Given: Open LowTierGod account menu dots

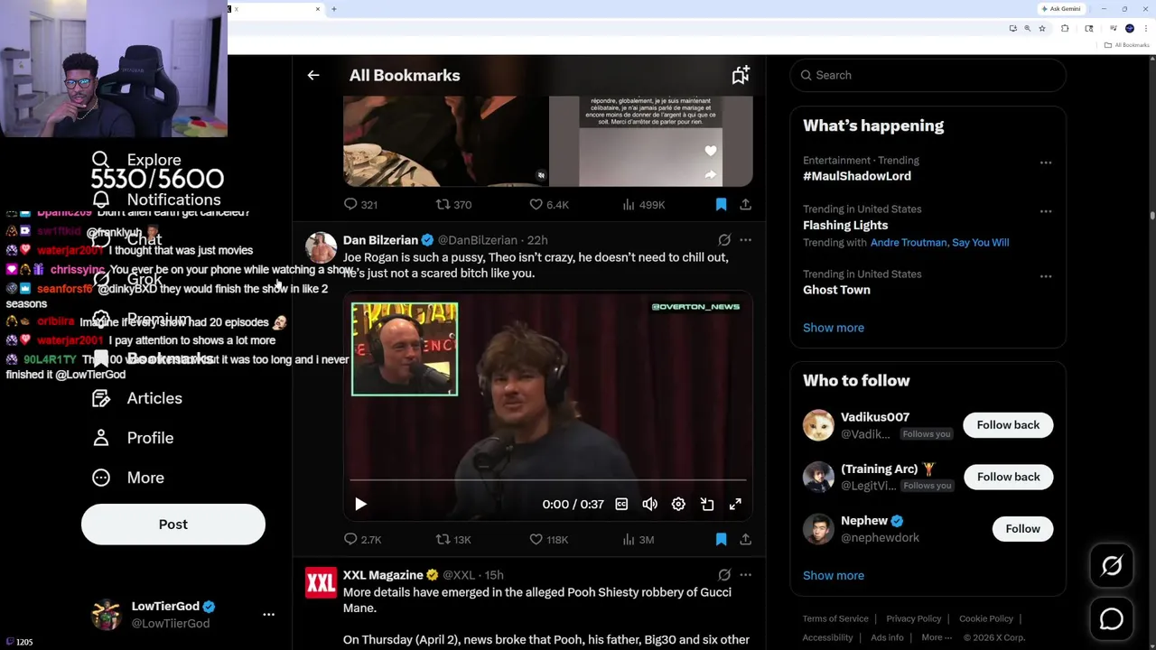Looking at the screenshot, I should tap(268, 615).
